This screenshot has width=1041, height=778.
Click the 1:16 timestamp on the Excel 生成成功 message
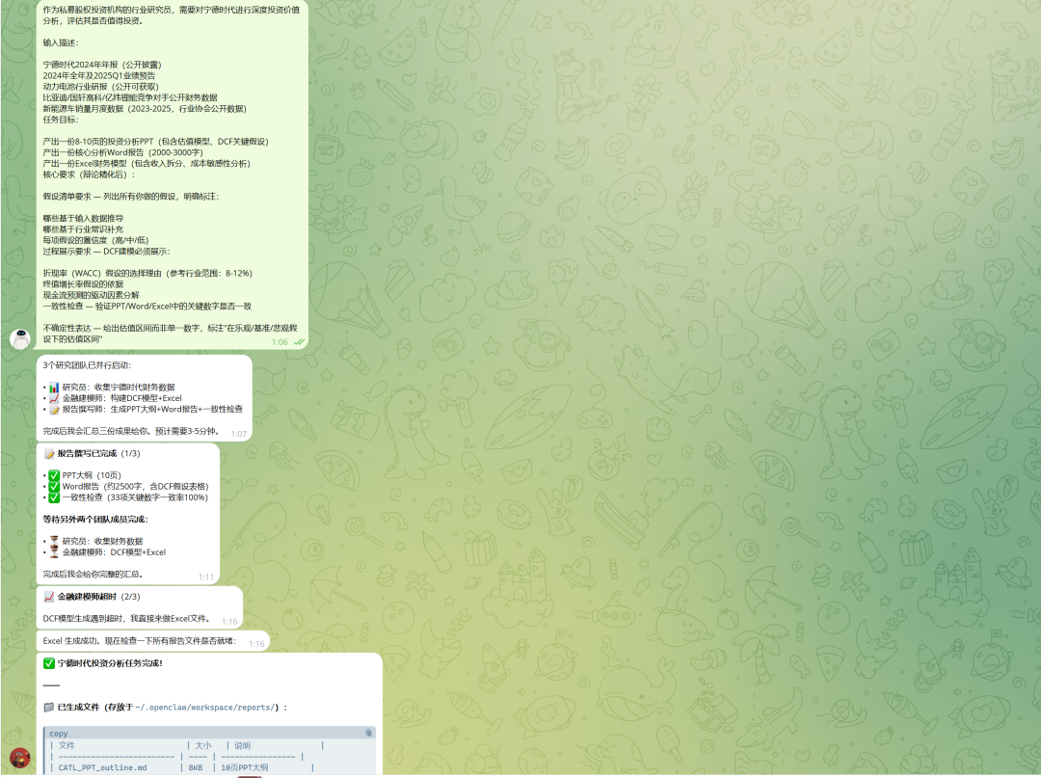(x=257, y=644)
